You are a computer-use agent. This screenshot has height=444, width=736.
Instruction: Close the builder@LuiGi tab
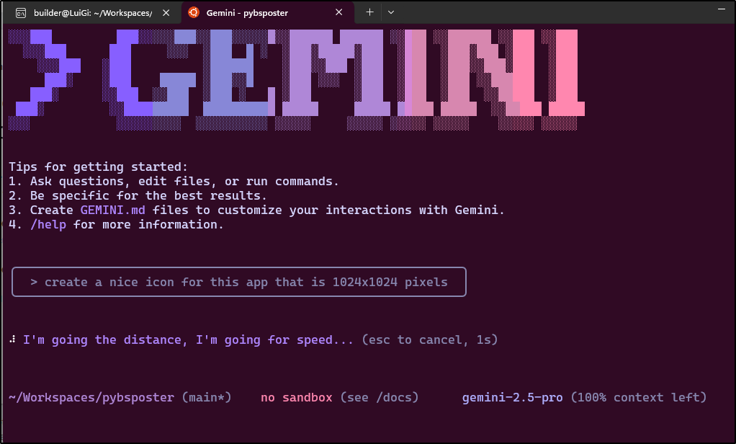tap(166, 13)
